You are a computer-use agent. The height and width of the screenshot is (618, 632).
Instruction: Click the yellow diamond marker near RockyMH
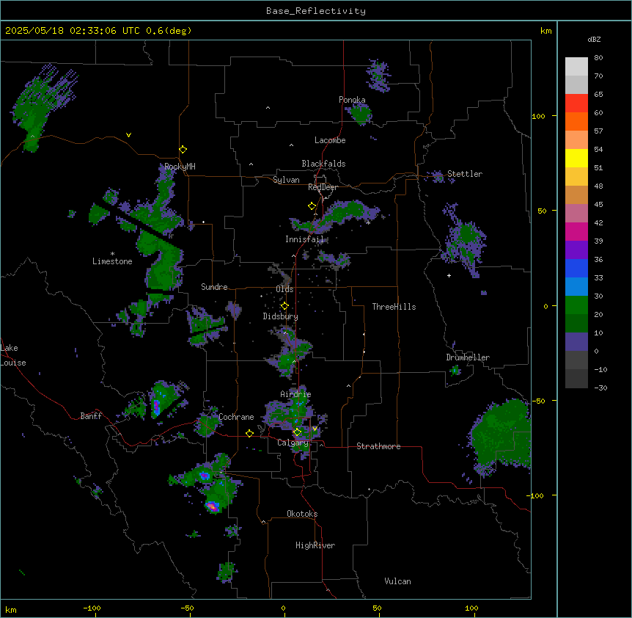point(183,150)
